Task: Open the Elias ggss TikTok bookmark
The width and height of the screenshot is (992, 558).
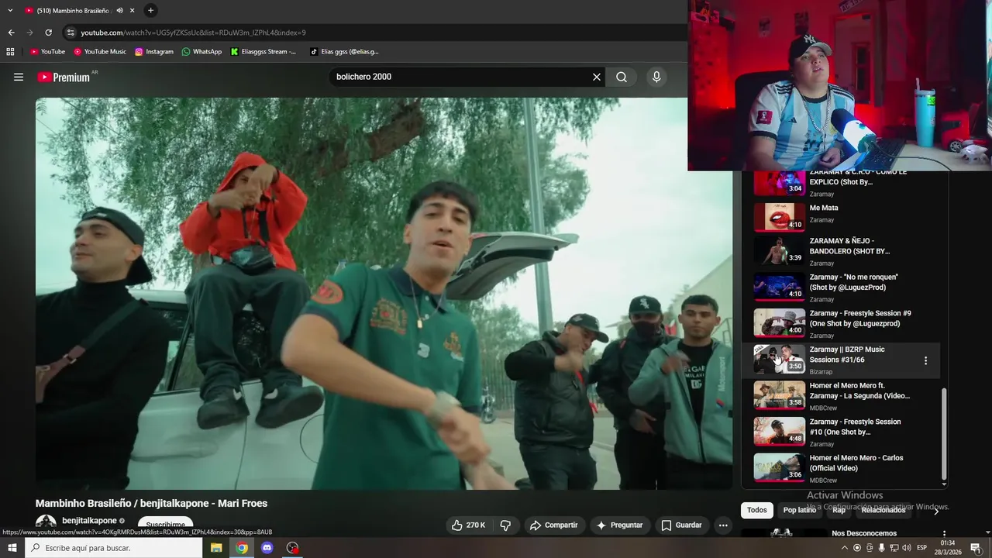Action: point(344,52)
